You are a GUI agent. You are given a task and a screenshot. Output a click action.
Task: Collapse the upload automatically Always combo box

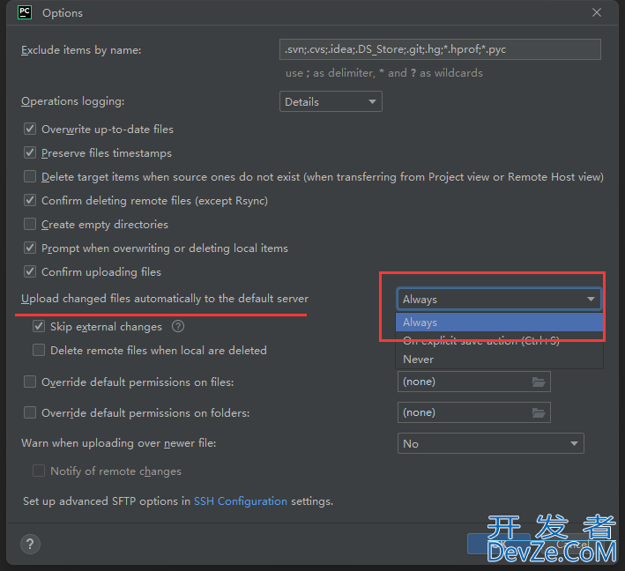click(x=499, y=299)
